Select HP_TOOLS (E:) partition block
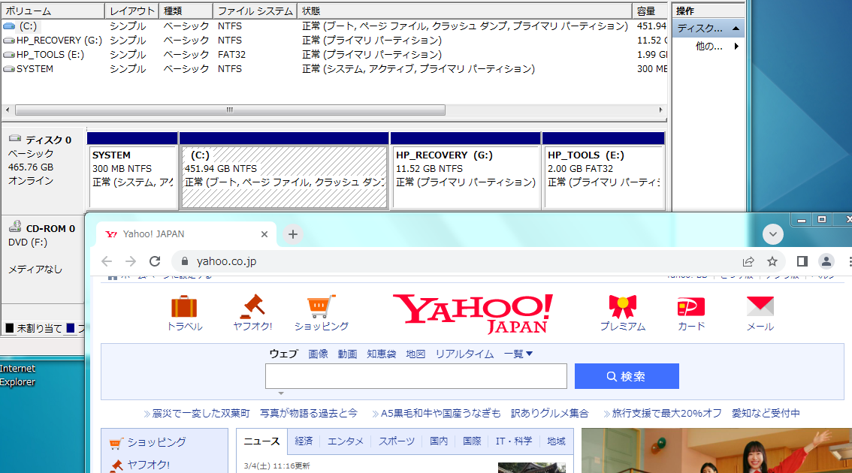The width and height of the screenshot is (852, 473). coord(603,177)
